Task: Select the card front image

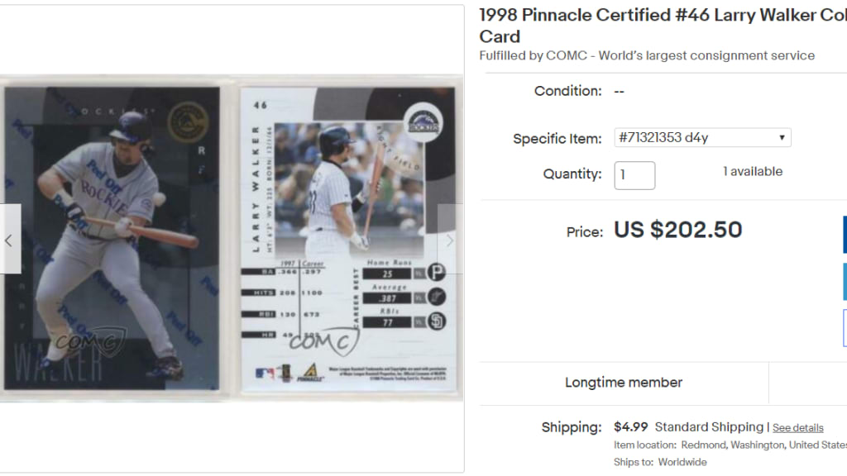Action: (x=112, y=240)
